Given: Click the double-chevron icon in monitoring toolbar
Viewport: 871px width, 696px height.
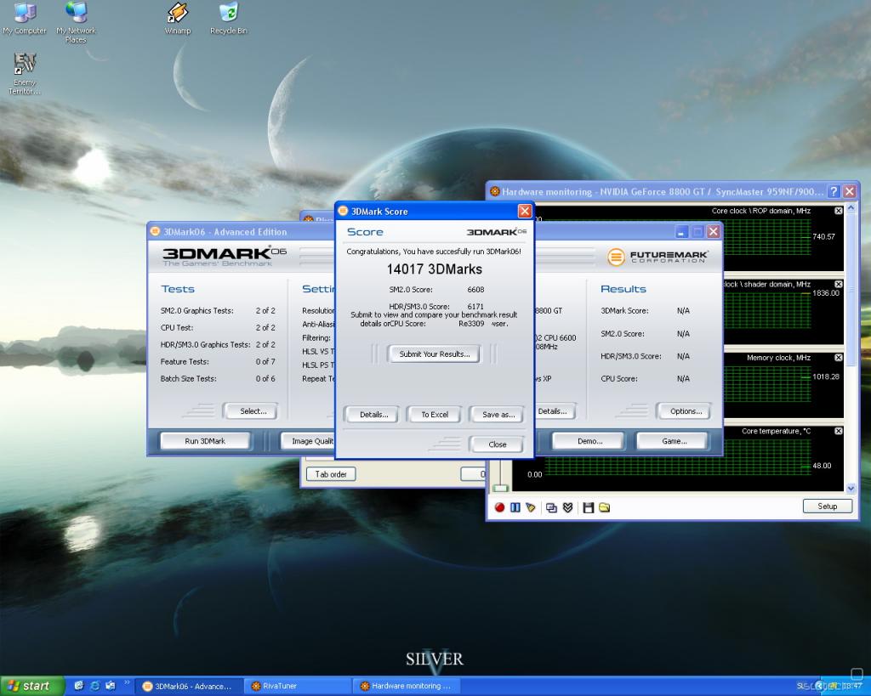Looking at the screenshot, I should coord(567,507).
